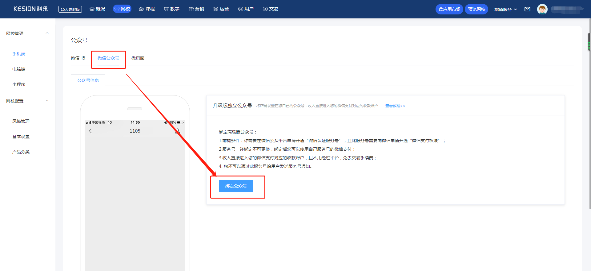Click the user icon in phone preview
Image resolution: width=591 pixels, height=271 pixels.
178,131
